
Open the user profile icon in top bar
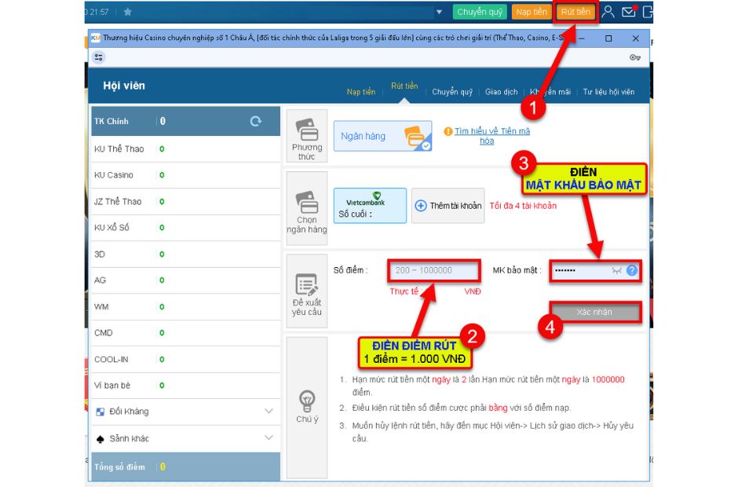coord(608,11)
